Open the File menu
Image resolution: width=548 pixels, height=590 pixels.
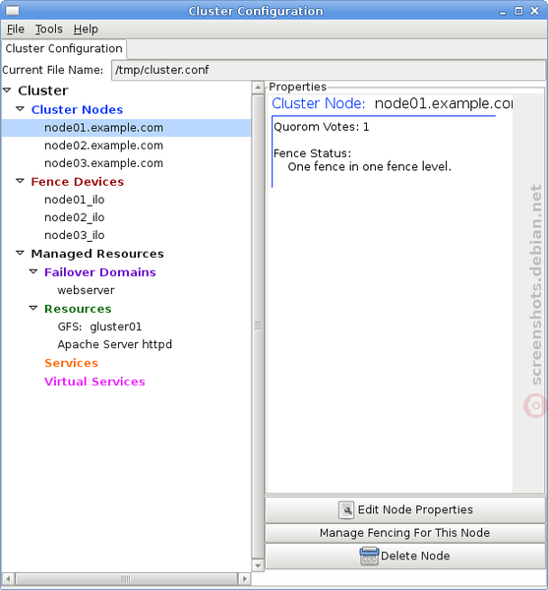tap(16, 29)
